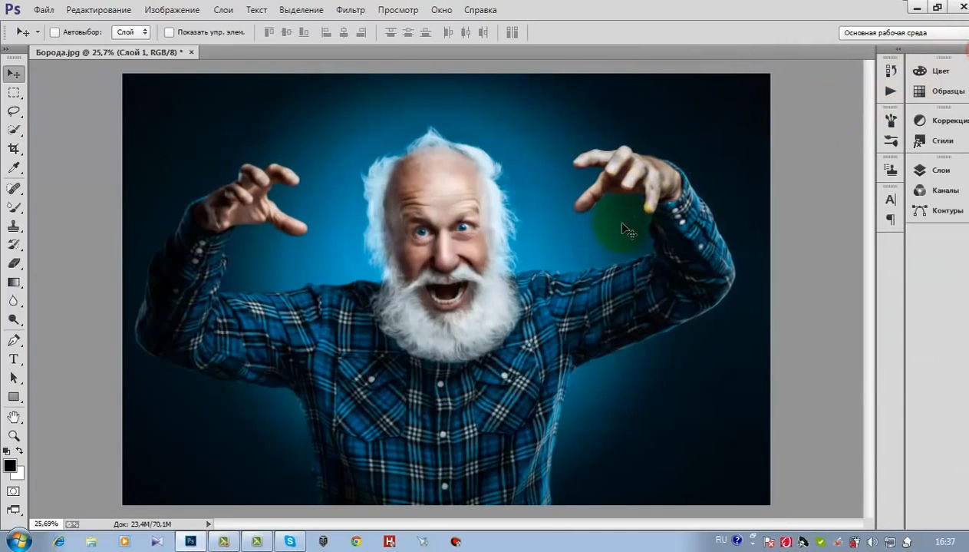
Task: Open the History panel icon
Action: (891, 71)
